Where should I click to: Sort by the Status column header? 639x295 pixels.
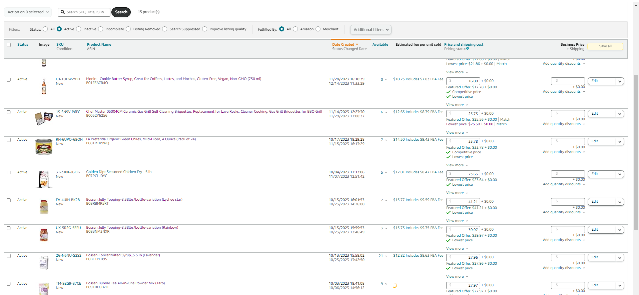pos(23,45)
